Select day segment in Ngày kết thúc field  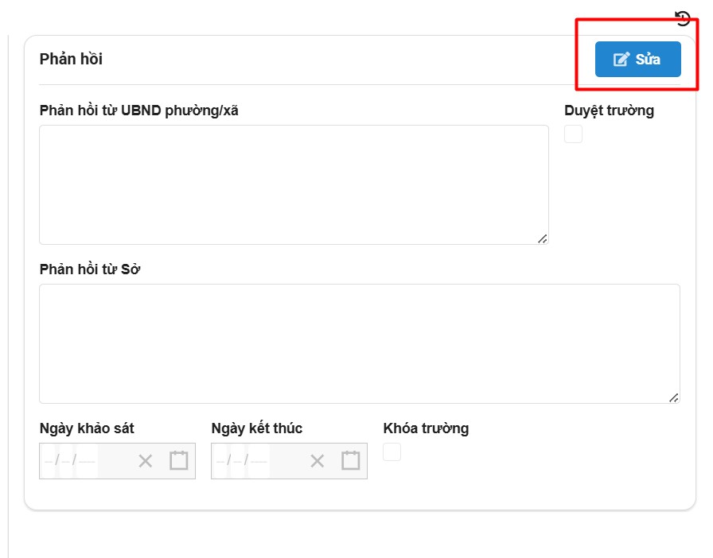(222, 461)
